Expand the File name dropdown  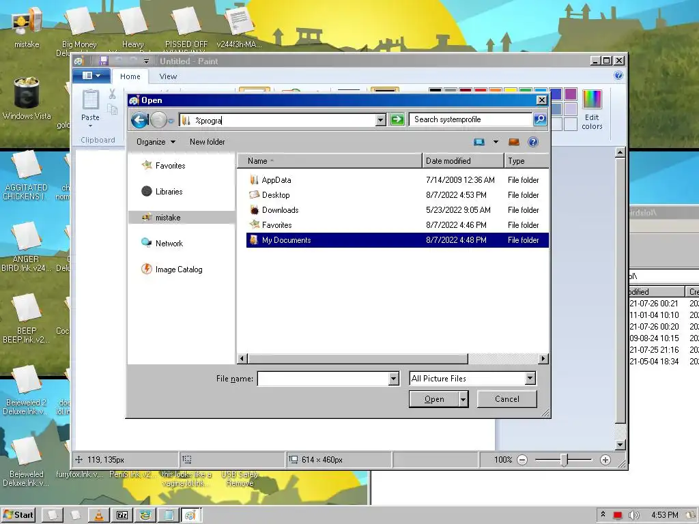[x=394, y=379]
